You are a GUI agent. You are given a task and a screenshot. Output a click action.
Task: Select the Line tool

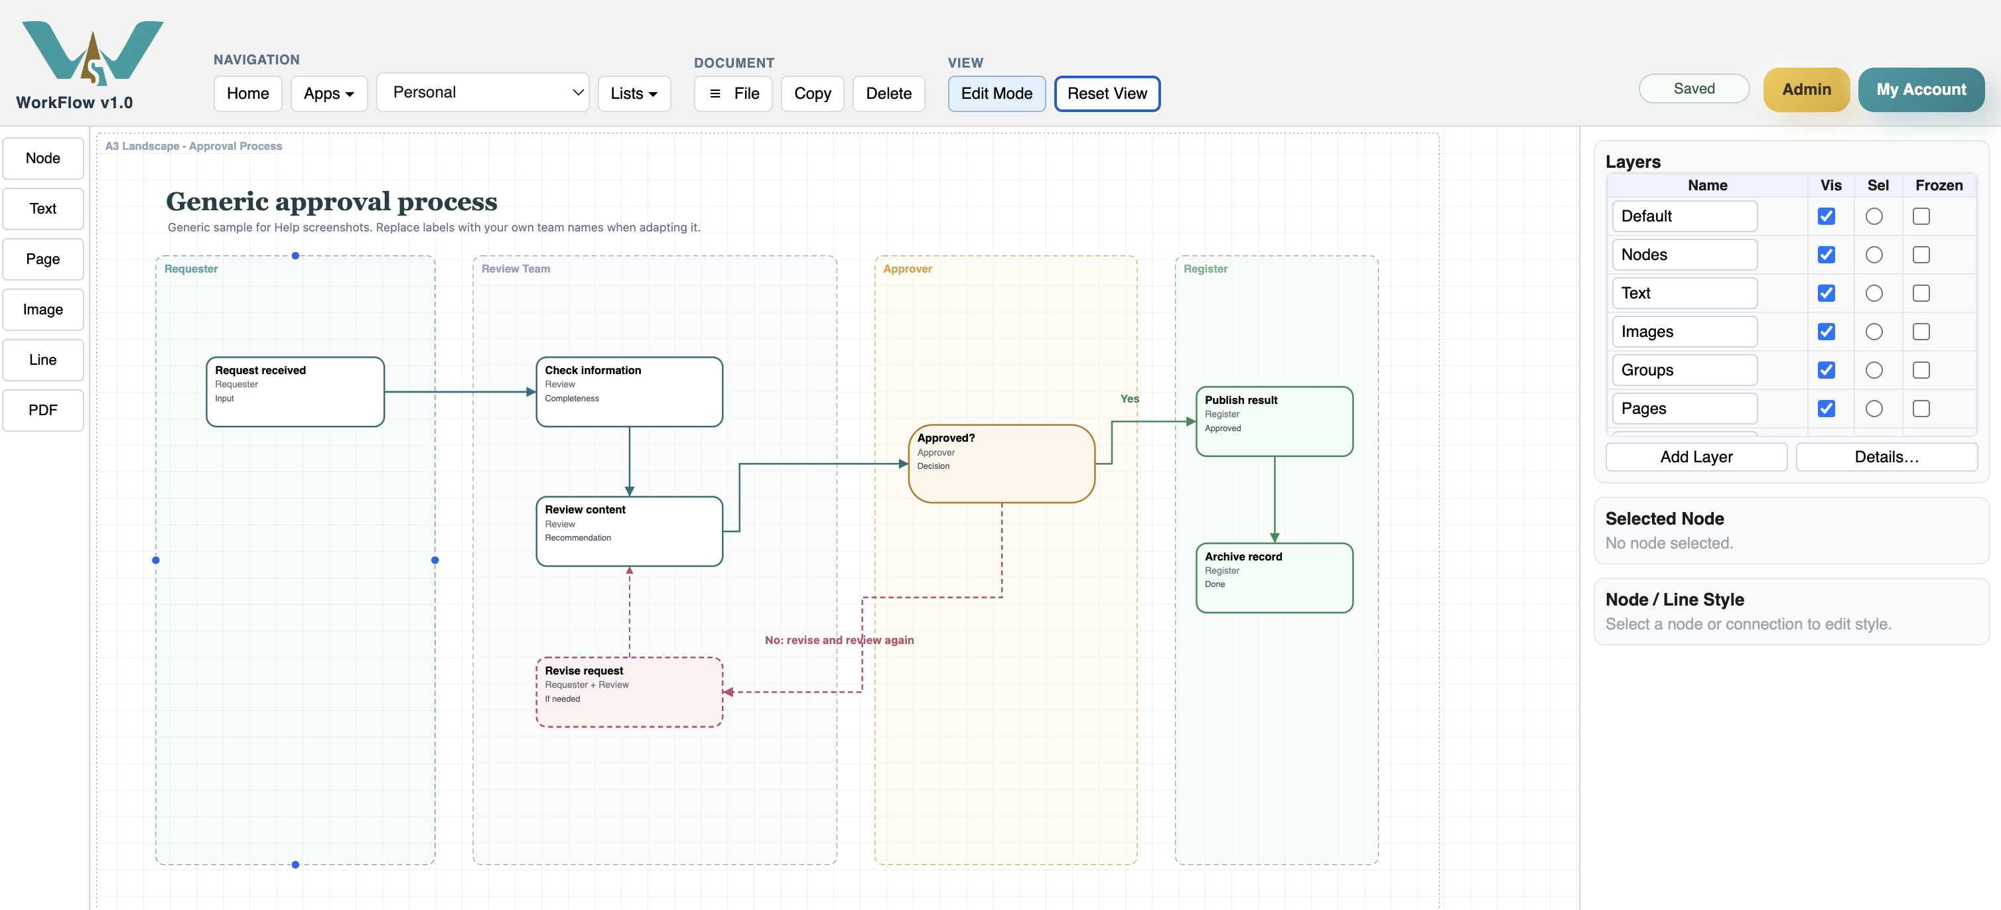pos(42,360)
